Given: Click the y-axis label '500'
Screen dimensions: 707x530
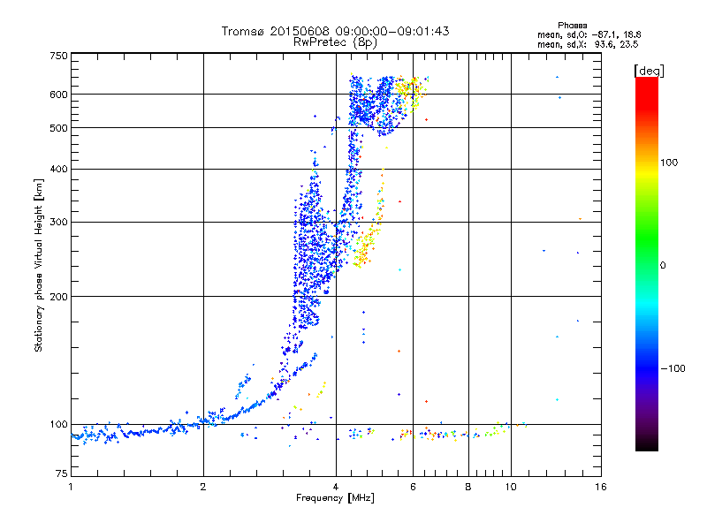Looking at the screenshot, I should click(58, 128).
